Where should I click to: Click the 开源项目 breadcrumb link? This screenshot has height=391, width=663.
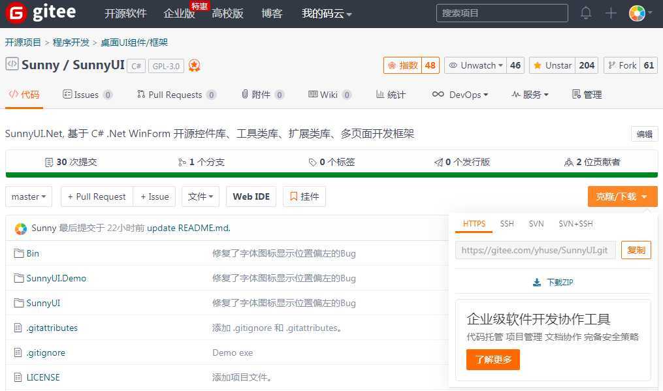tap(23, 42)
